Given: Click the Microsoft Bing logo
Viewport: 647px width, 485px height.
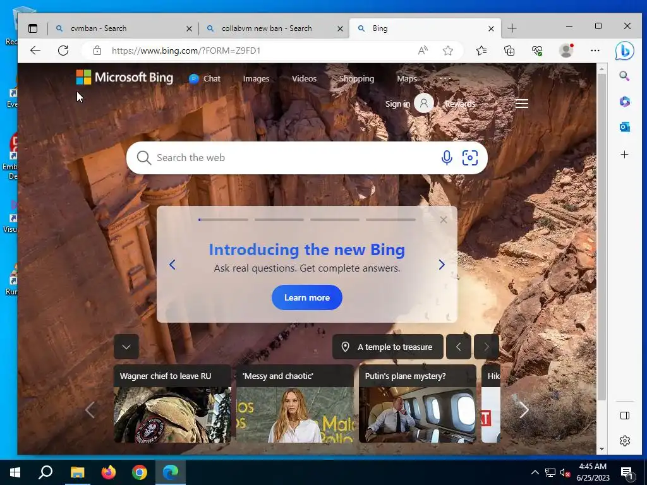Looking at the screenshot, I should (x=124, y=78).
